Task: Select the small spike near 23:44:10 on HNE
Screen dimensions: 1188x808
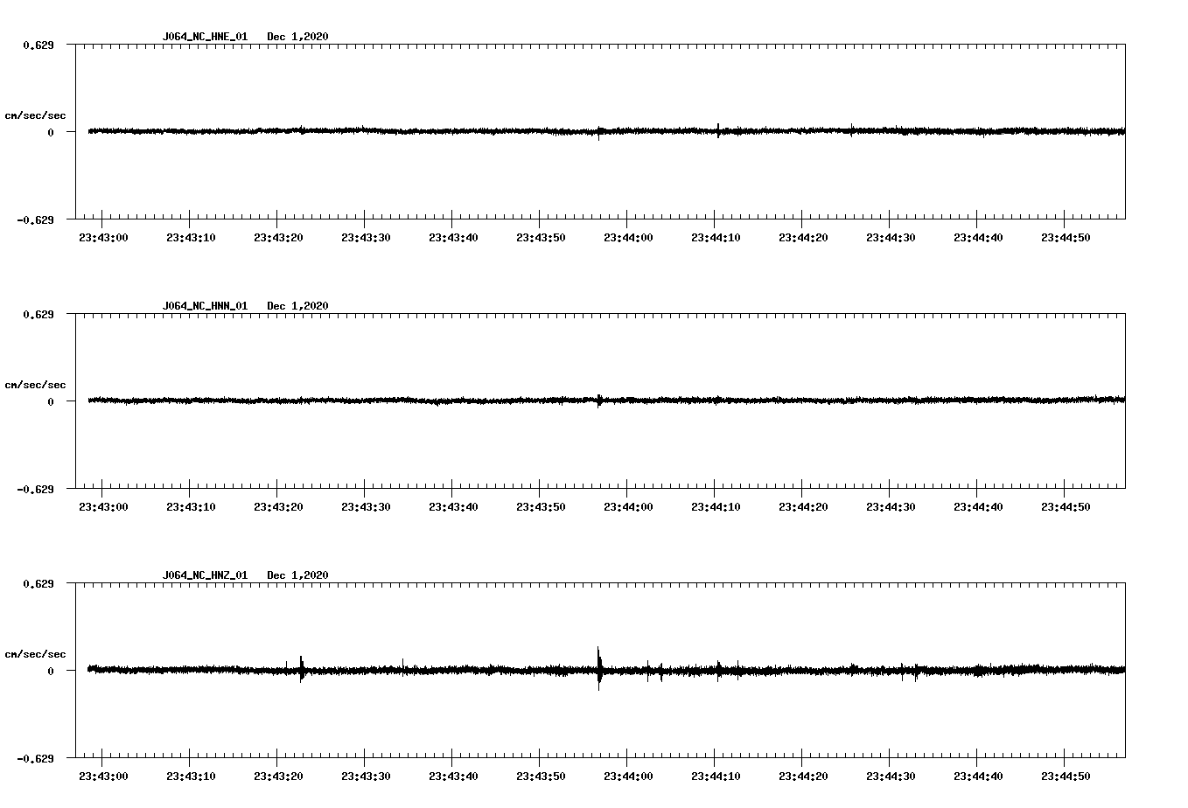Action: pyautogui.click(x=719, y=131)
